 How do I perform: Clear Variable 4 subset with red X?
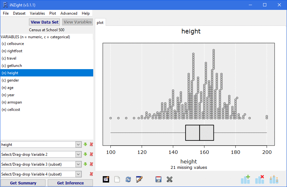pyautogui.click(x=91, y=174)
